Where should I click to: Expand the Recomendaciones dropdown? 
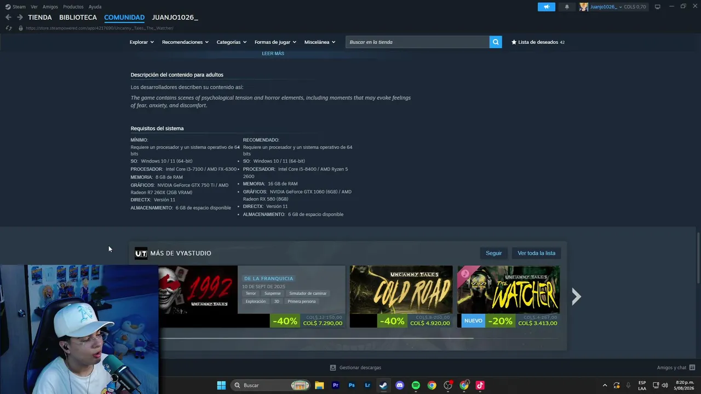point(185,42)
